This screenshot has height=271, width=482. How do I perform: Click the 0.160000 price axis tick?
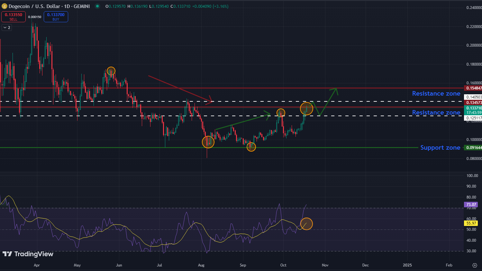[474, 83]
